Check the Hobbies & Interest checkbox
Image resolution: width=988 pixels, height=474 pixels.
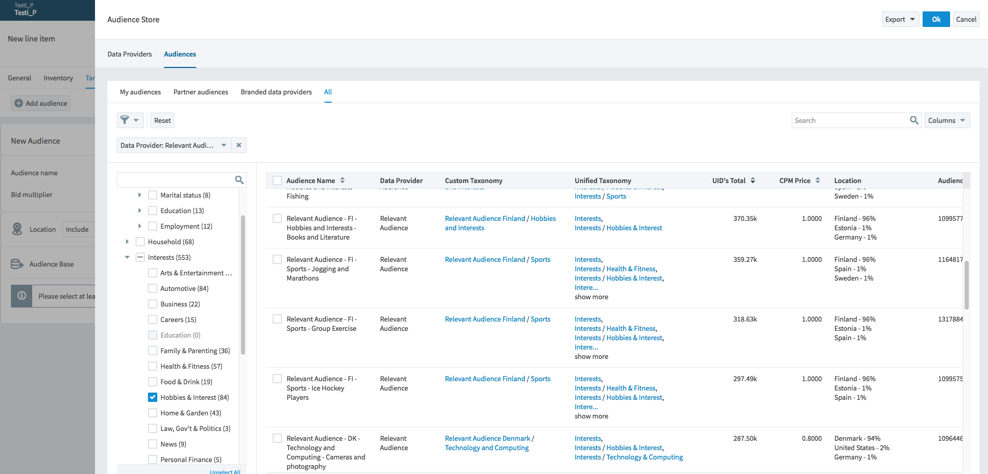(153, 397)
